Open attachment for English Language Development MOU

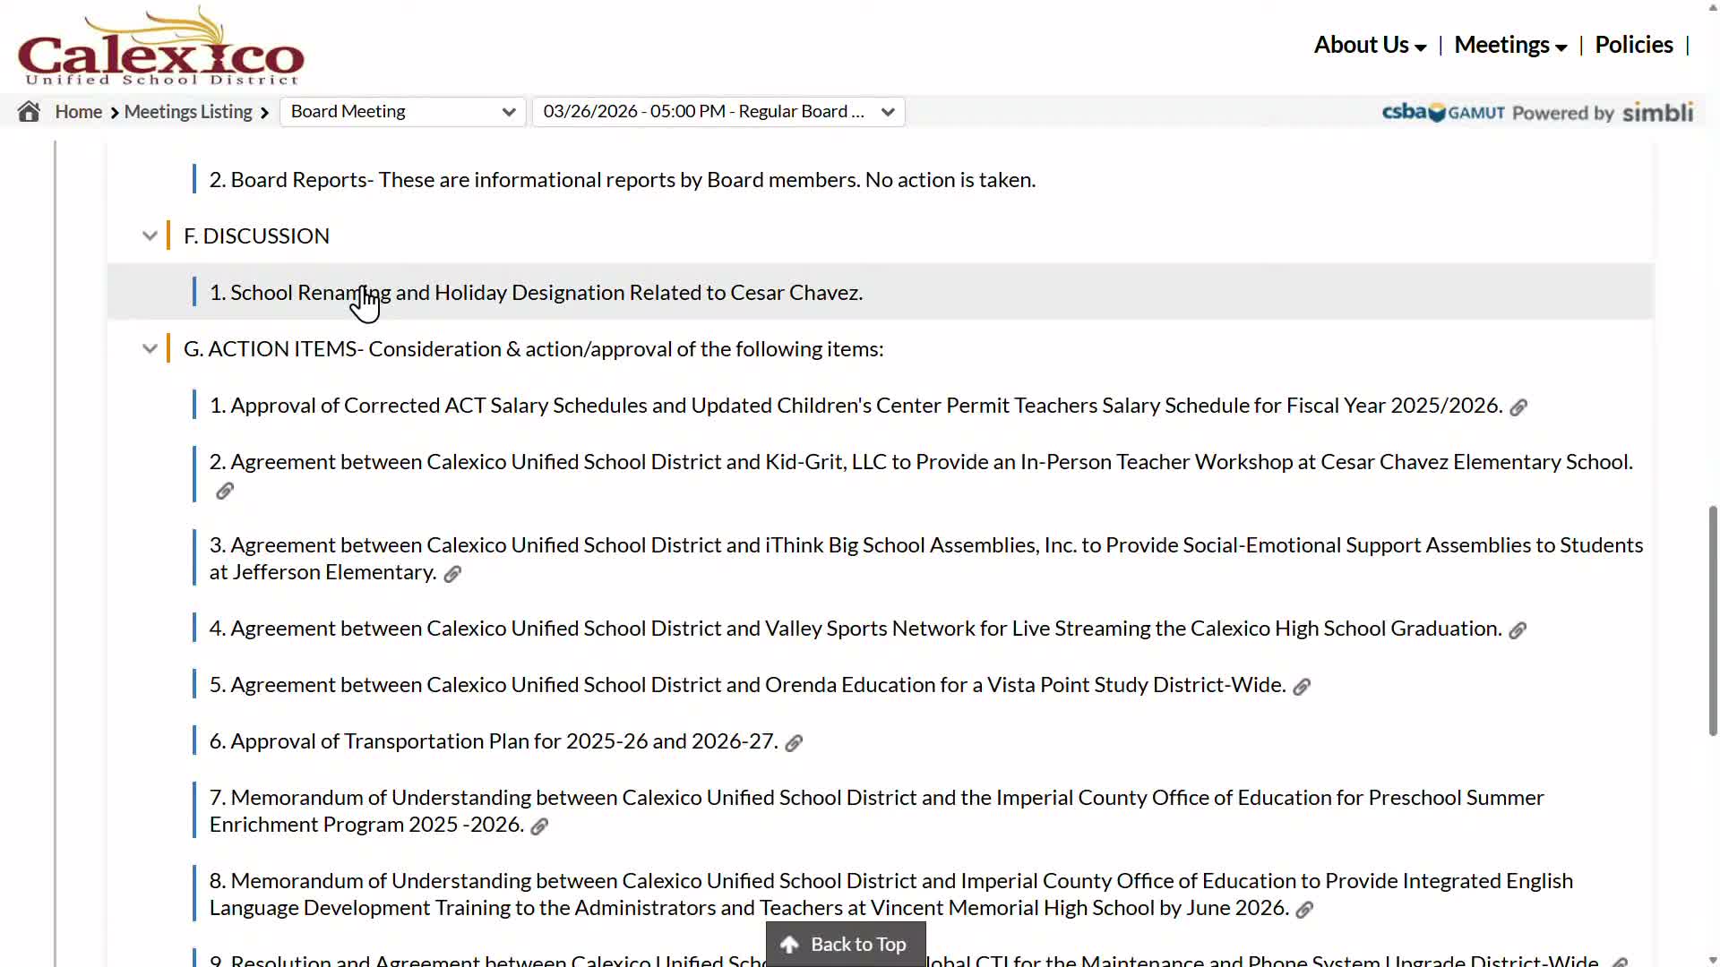point(1304,910)
